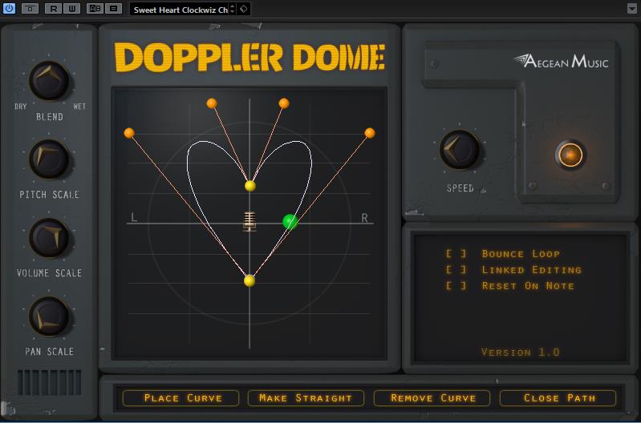Viewport: 641px width, 423px height.
Task: Open plugin functions menu arrow at top right
Action: (632, 9)
